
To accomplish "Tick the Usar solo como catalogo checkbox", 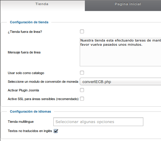I will (x=82, y=73).
